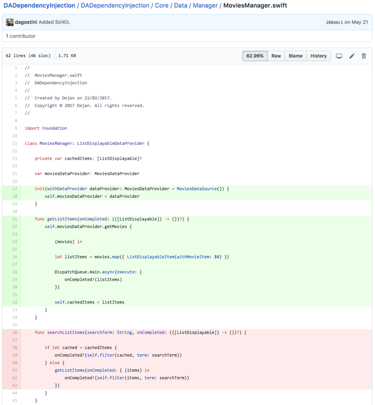Open the Blame view
This screenshot has height=405, width=375.
coord(295,56)
